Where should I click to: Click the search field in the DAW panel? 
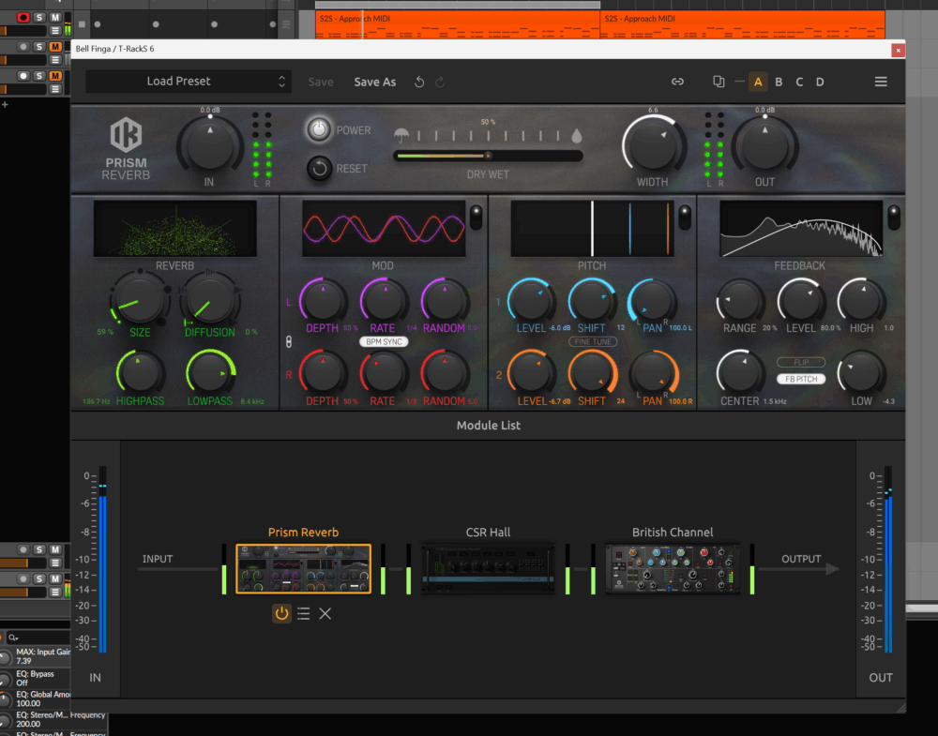pos(38,638)
